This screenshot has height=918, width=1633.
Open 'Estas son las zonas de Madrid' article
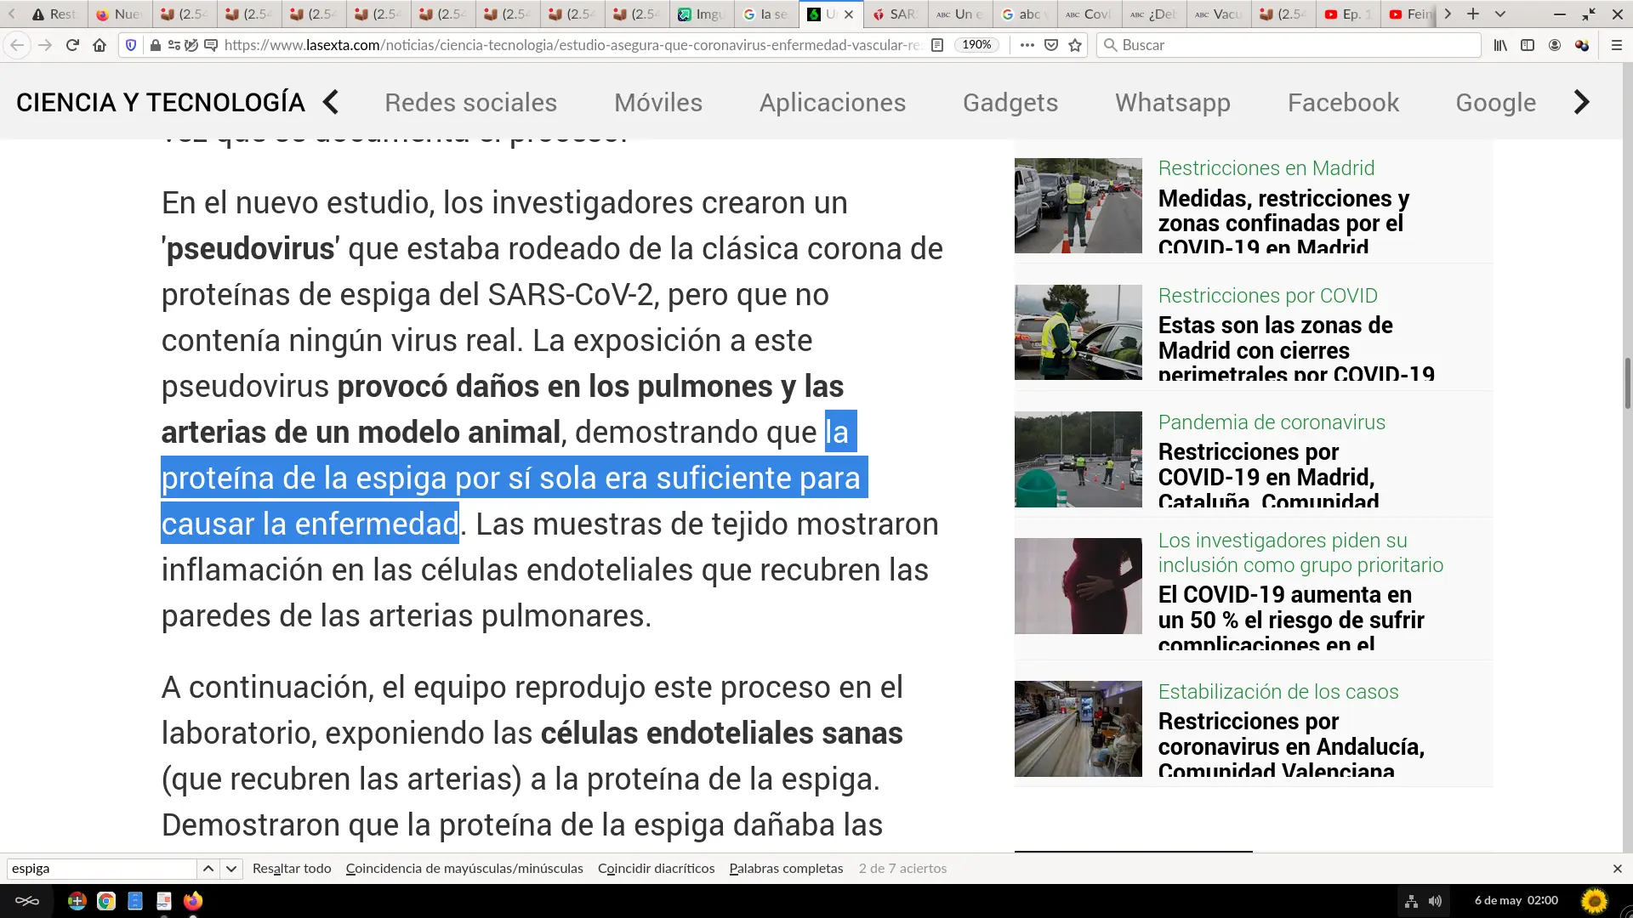(1296, 349)
